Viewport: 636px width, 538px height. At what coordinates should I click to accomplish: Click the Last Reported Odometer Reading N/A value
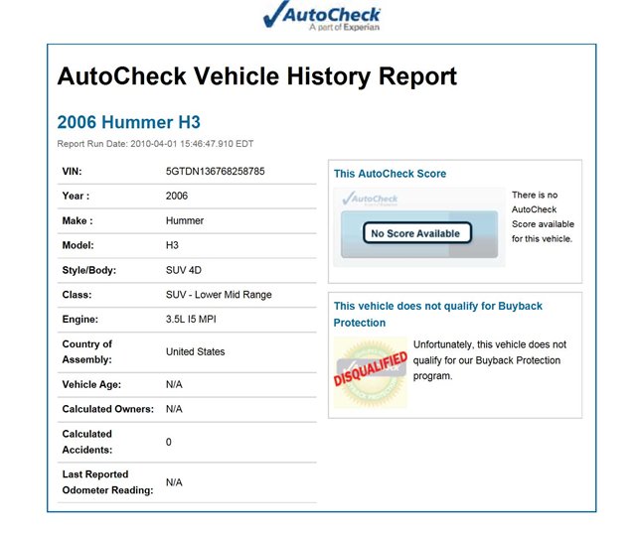point(174,482)
